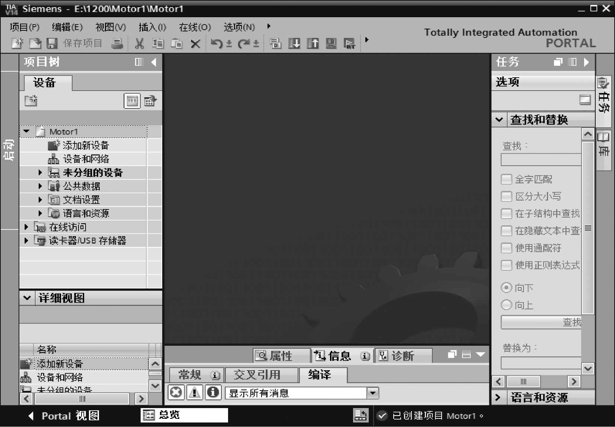Viewport: 615px width, 427px height.
Task: Click the Download to device icon
Action: (x=294, y=43)
